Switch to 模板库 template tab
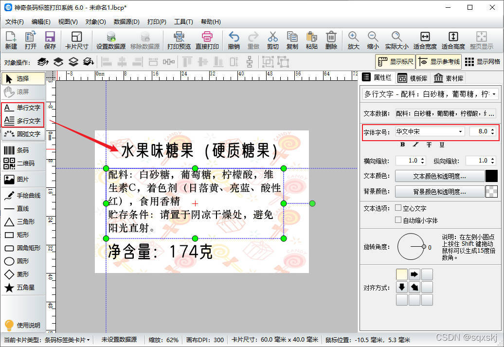The height and width of the screenshot is (347, 504). coord(413,78)
